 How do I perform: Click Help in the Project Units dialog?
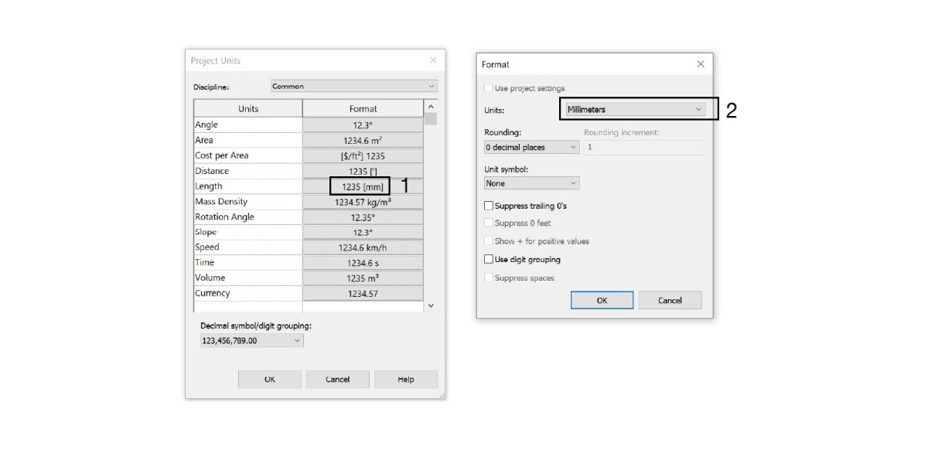coord(405,379)
